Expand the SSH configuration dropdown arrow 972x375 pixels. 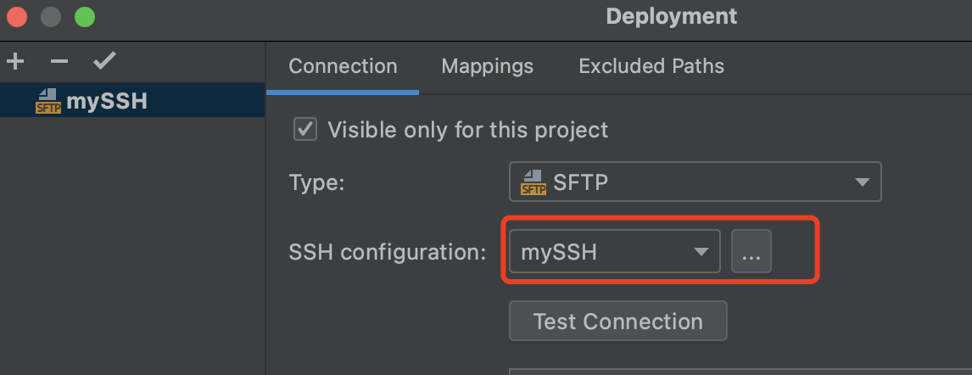(701, 252)
